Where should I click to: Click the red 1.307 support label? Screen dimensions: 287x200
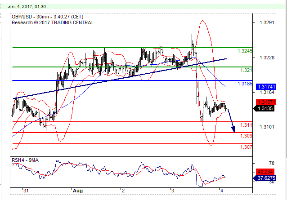[x=246, y=147]
